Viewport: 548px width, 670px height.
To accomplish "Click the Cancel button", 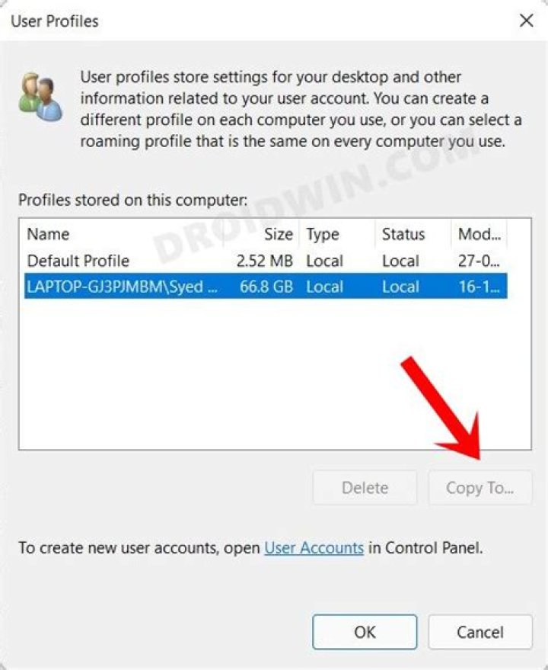I will (x=480, y=632).
